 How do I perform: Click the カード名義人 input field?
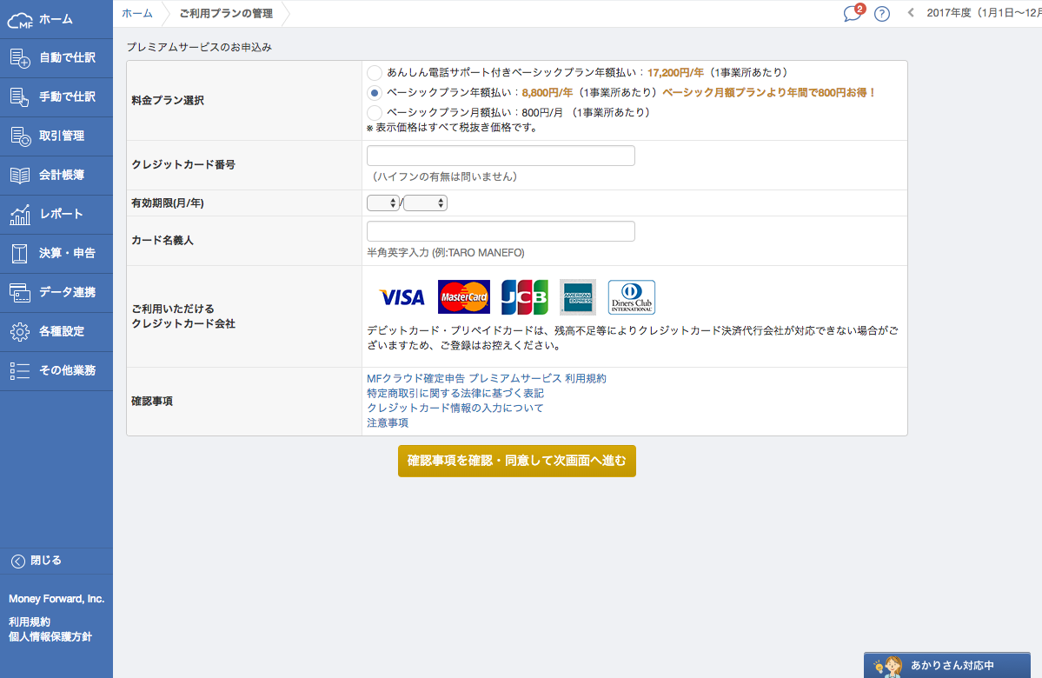tap(501, 231)
